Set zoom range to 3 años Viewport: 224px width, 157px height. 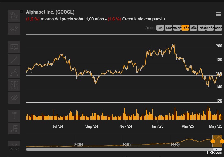click(193, 28)
